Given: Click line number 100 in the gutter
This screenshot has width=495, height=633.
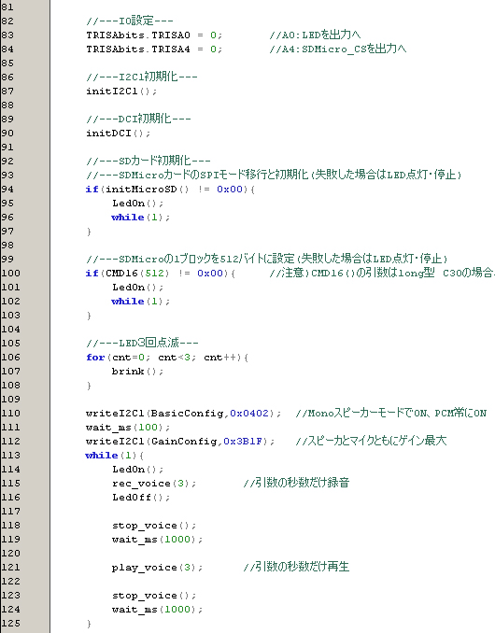Looking at the screenshot, I should coord(10,274).
